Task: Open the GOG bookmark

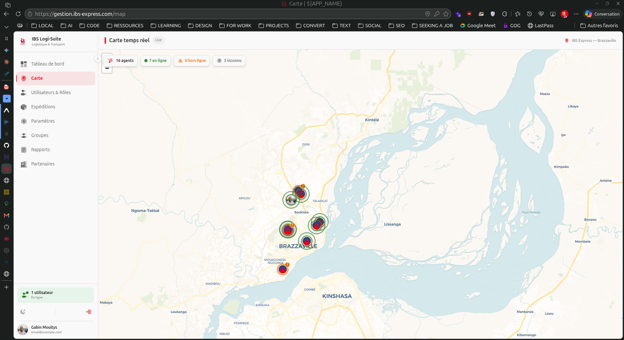Action: click(x=512, y=26)
